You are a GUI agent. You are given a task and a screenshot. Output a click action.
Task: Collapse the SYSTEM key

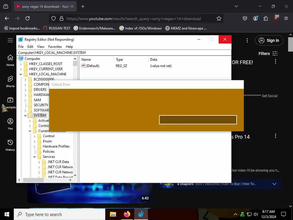(25, 116)
